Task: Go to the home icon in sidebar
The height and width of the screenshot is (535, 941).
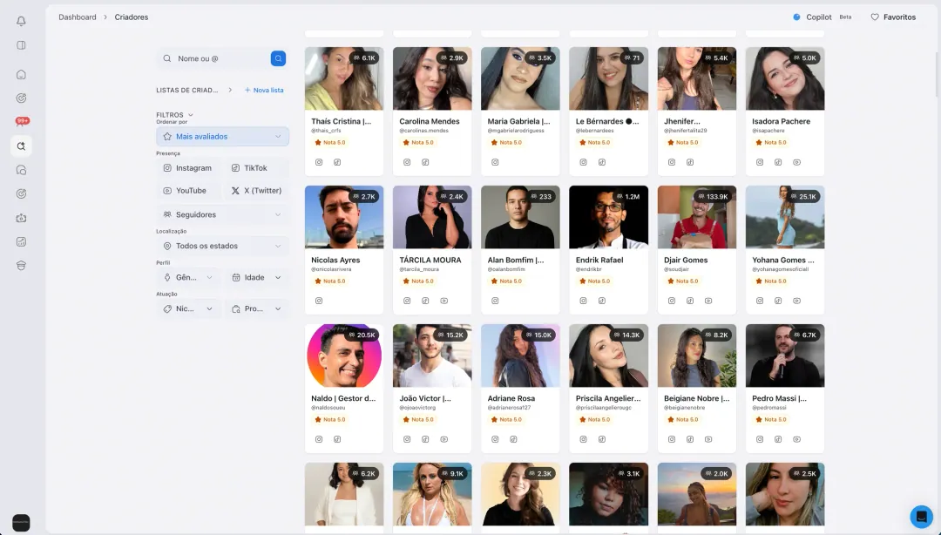Action: pyautogui.click(x=21, y=74)
